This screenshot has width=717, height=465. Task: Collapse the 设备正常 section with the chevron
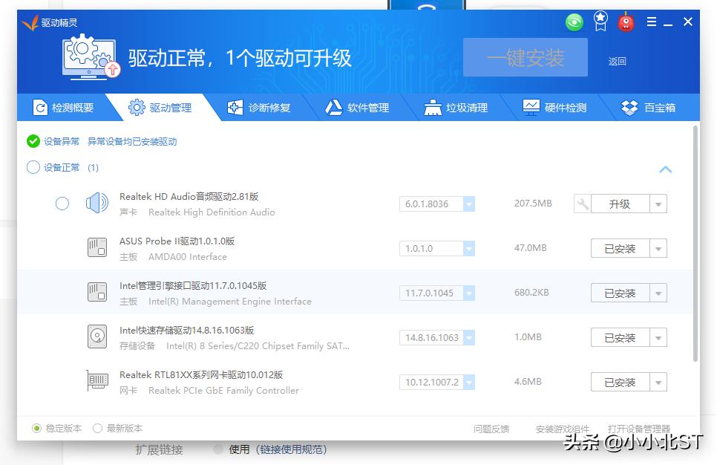(x=666, y=169)
